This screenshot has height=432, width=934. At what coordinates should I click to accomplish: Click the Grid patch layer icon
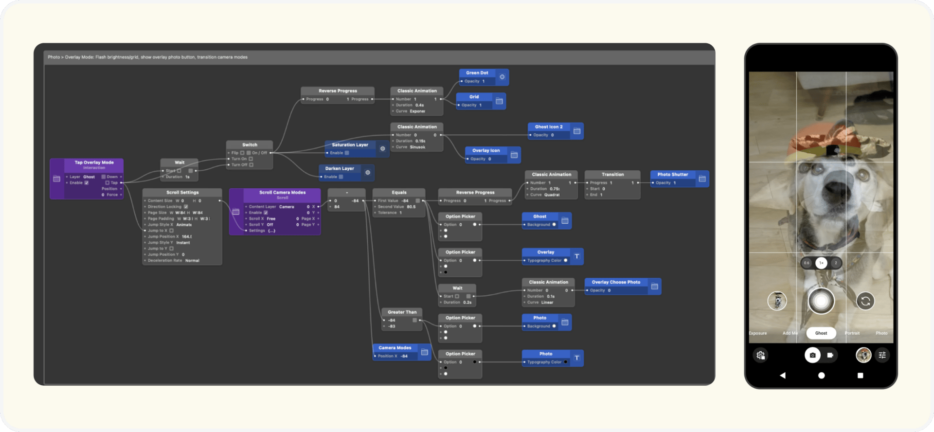499,101
